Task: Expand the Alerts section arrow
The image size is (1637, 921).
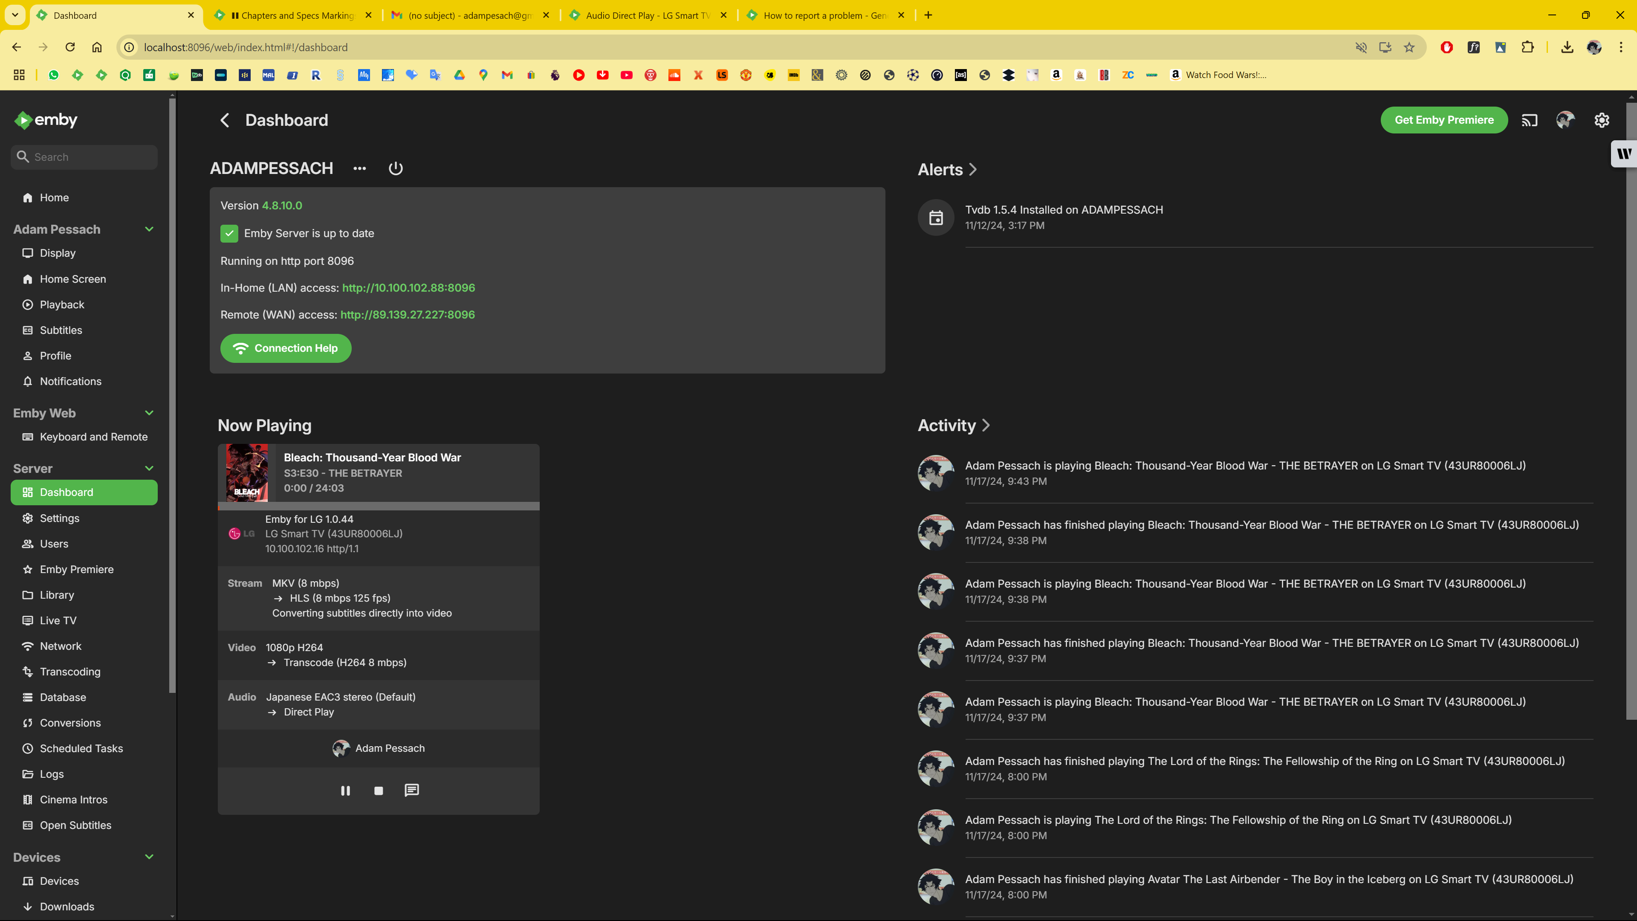Action: pyautogui.click(x=972, y=170)
